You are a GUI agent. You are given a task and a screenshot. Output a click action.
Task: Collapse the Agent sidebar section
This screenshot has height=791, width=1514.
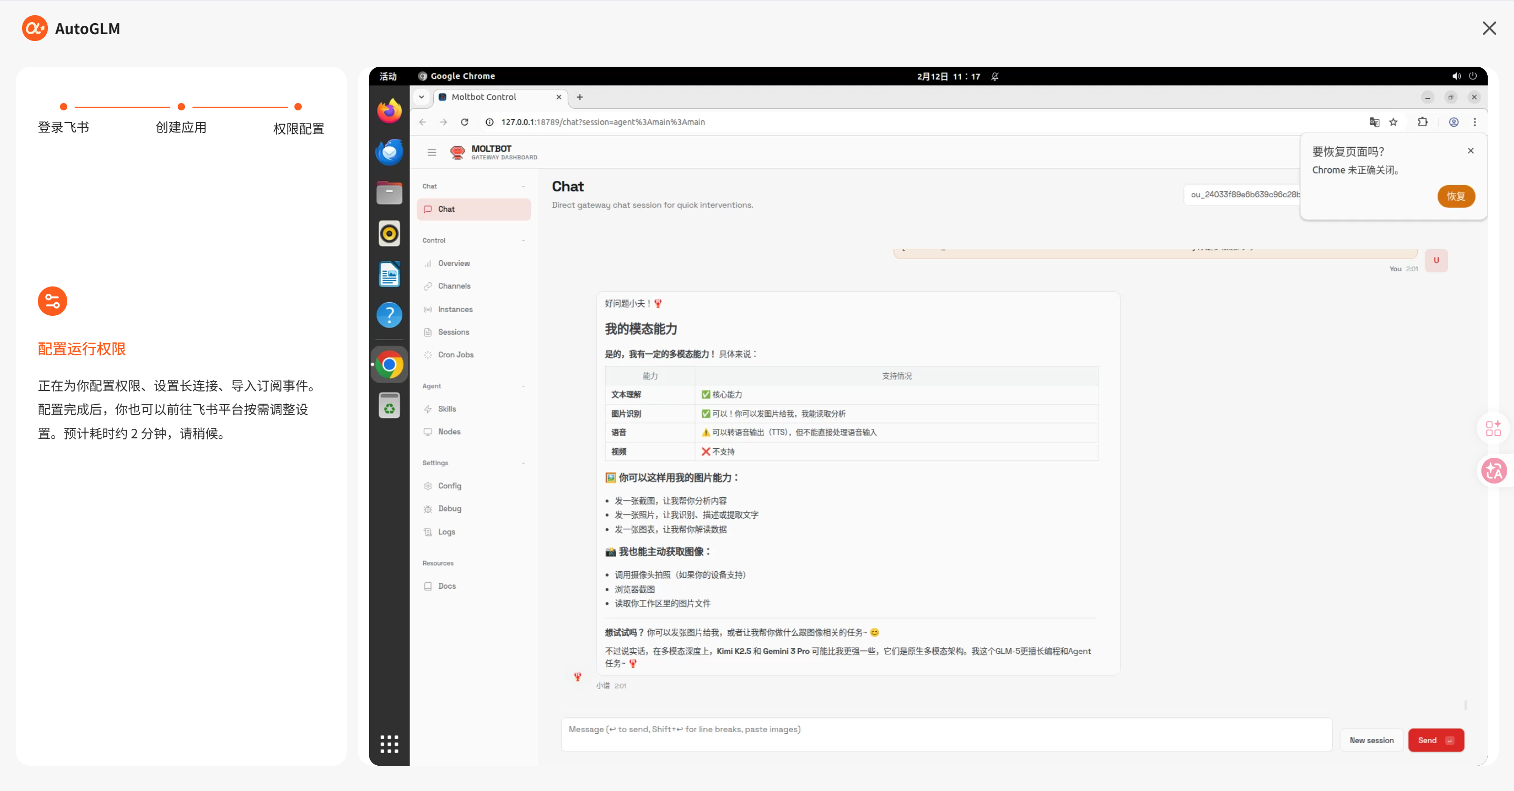point(523,387)
